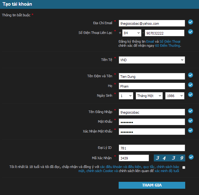Click the checkmark icon beside the email field

pyautogui.click(x=191, y=22)
